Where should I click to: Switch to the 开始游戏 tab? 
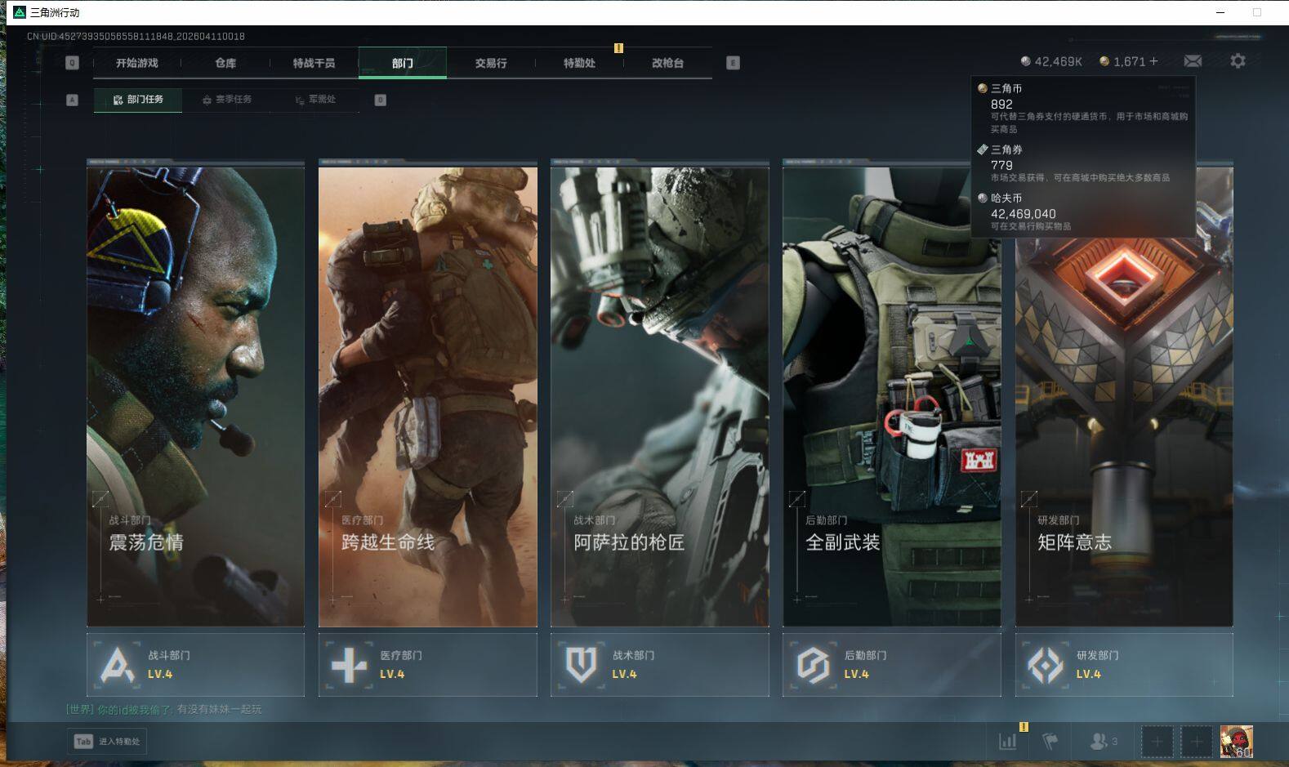136,63
